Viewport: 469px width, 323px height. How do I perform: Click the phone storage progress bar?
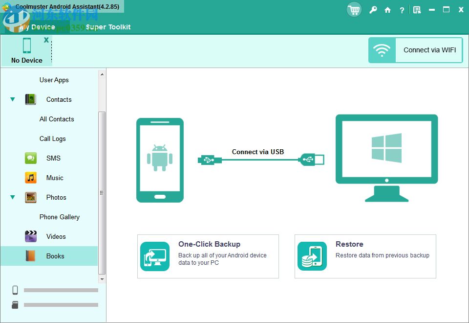pyautogui.click(x=61, y=290)
